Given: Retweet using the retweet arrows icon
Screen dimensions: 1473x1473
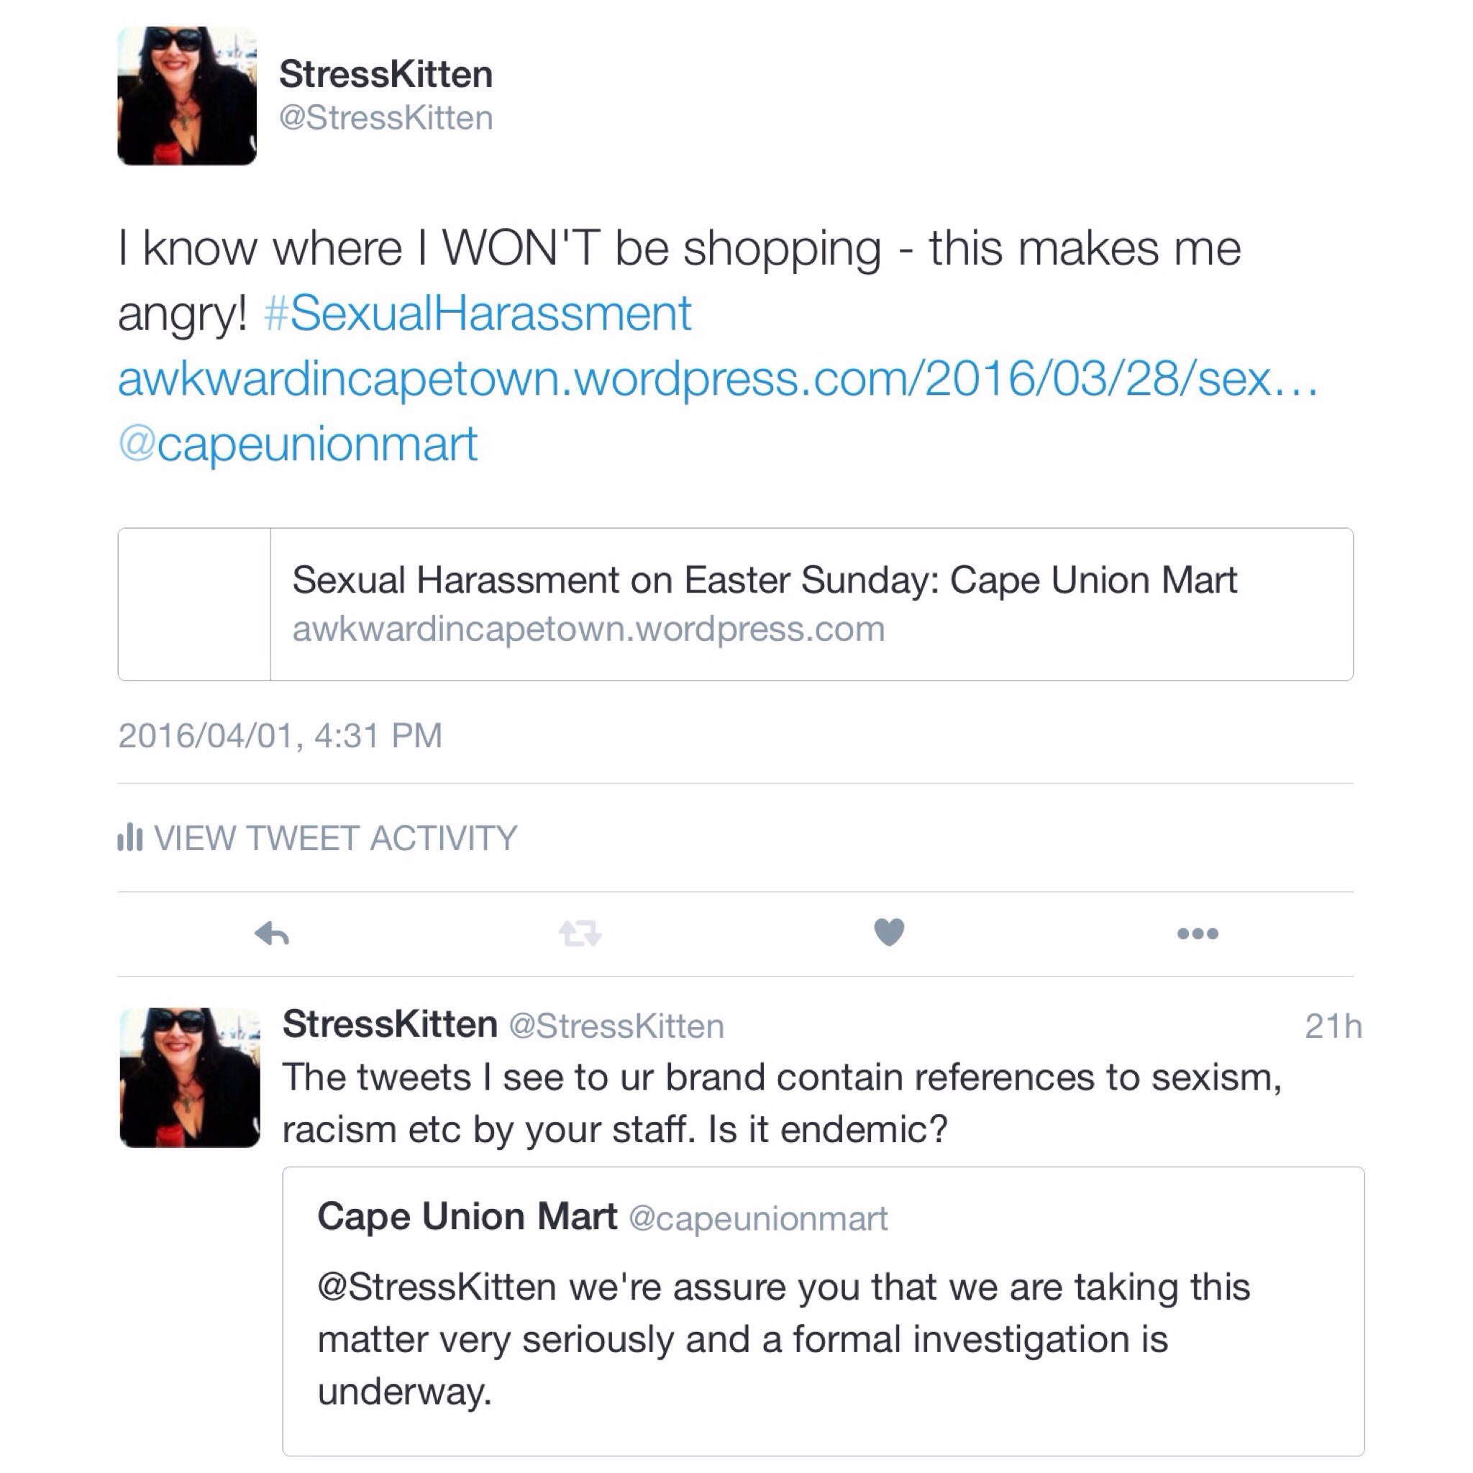Looking at the screenshot, I should [x=580, y=933].
